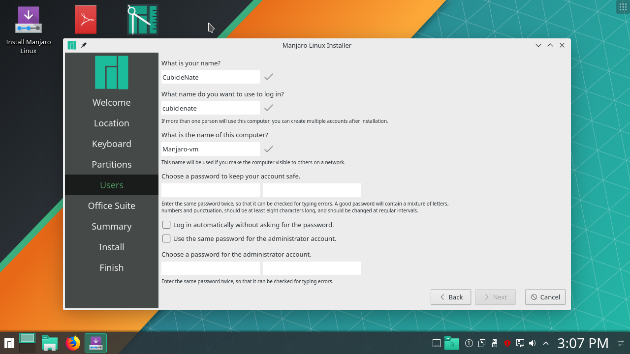Click the removable device notifier icon
630x354 pixels.
point(494,343)
